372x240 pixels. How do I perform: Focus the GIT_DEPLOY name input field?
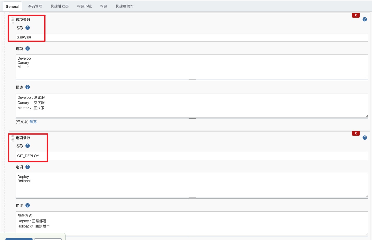(x=192, y=156)
